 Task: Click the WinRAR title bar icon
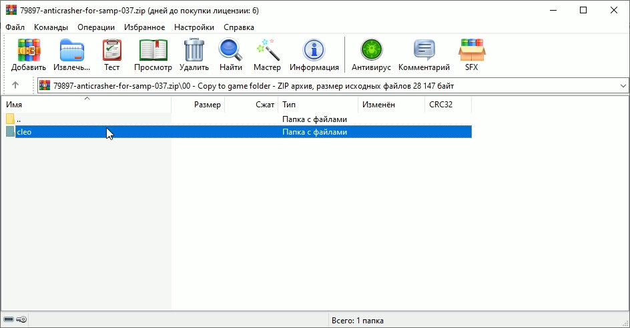click(11, 10)
